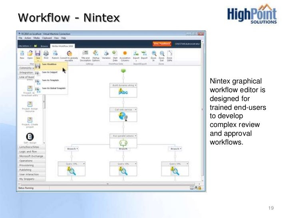Click the Build dynamic string fAbc icon

click(x=123, y=92)
